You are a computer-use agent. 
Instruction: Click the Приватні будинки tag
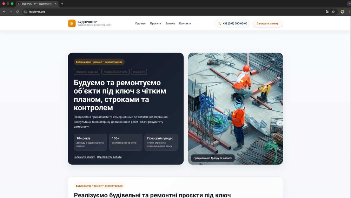(87, 72)
